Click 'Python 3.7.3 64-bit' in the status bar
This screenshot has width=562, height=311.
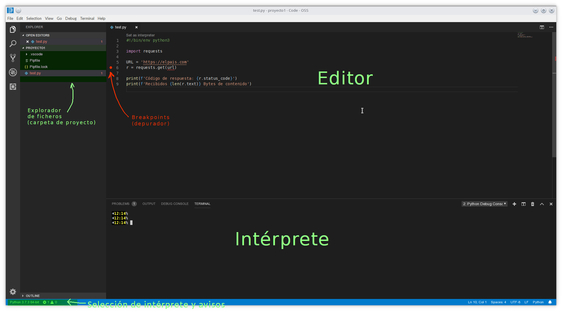24,302
